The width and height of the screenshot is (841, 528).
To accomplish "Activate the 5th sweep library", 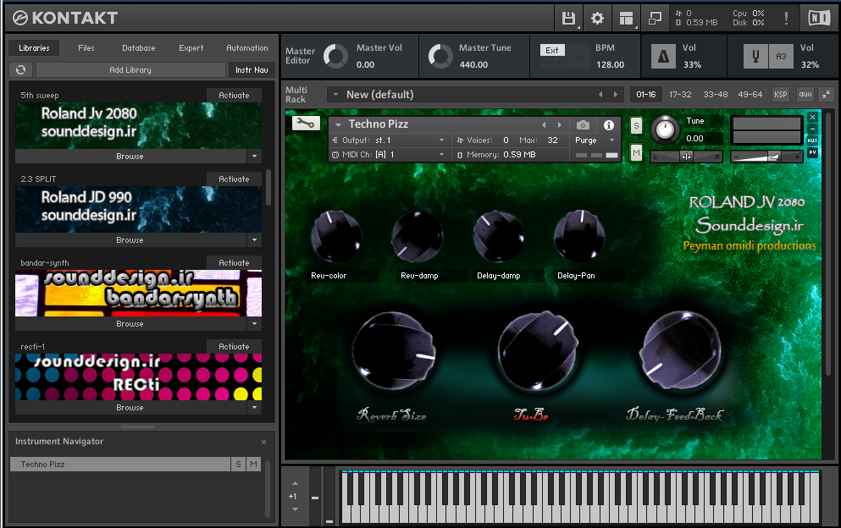I will click(x=234, y=96).
